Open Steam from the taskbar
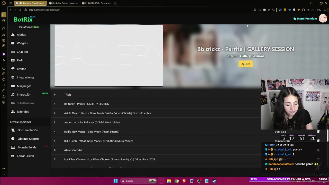This screenshot has width=329, height=185. click(214, 181)
